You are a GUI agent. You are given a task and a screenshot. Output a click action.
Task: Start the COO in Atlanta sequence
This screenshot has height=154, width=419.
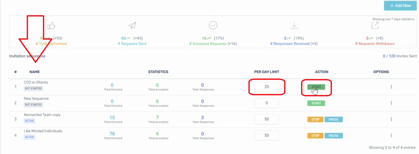[x=316, y=87]
